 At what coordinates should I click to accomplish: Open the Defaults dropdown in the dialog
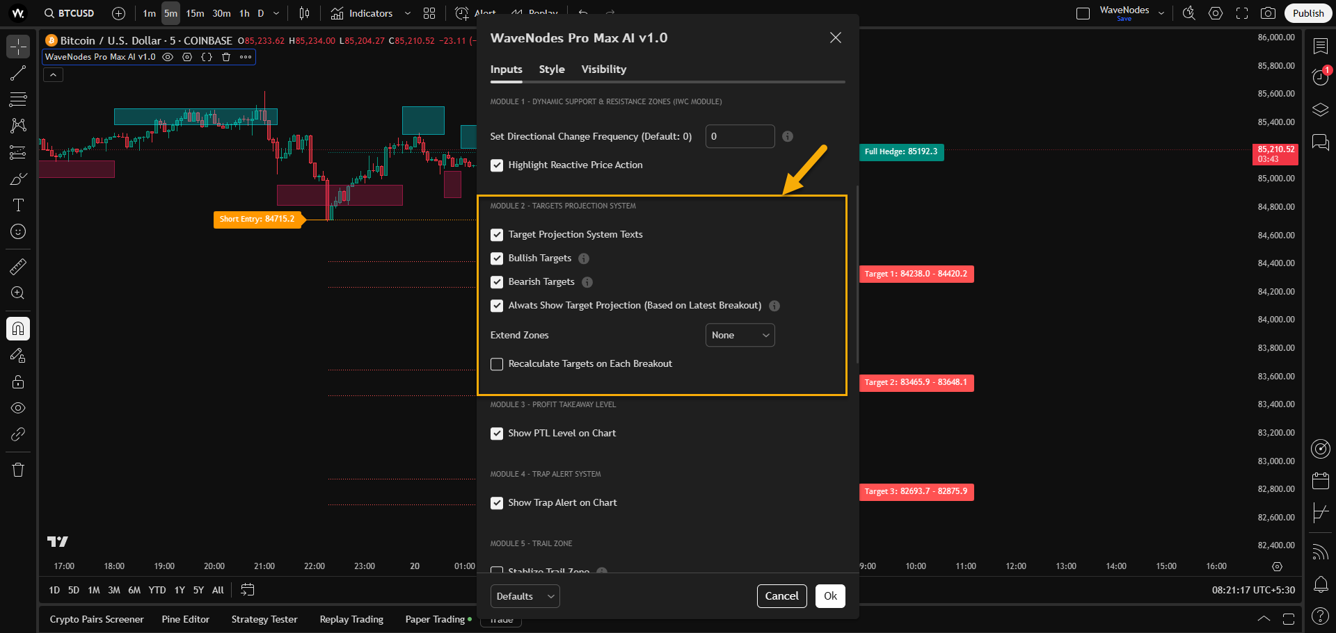[x=525, y=595]
